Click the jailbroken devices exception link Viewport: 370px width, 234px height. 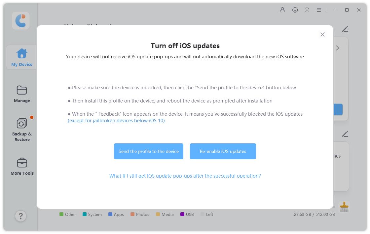tap(116, 121)
